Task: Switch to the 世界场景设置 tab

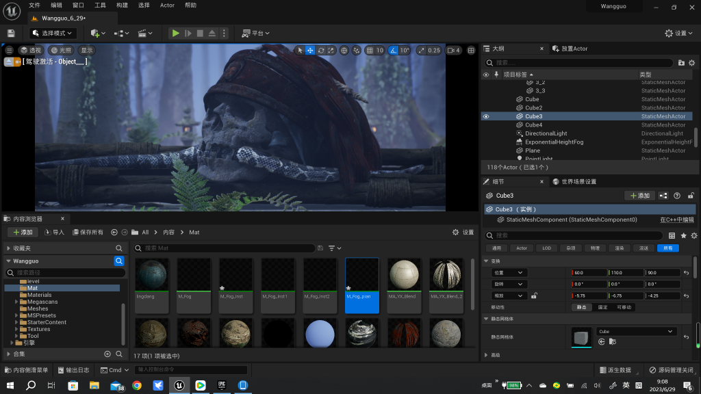Action: (575, 182)
